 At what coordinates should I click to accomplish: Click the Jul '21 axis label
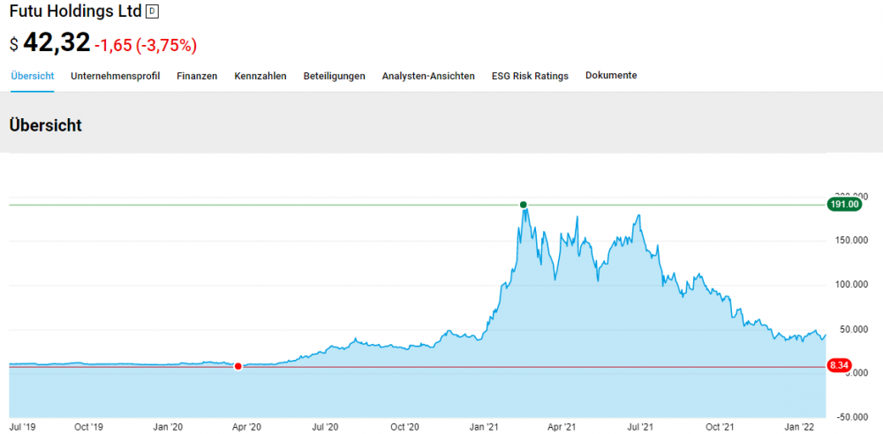point(640,428)
